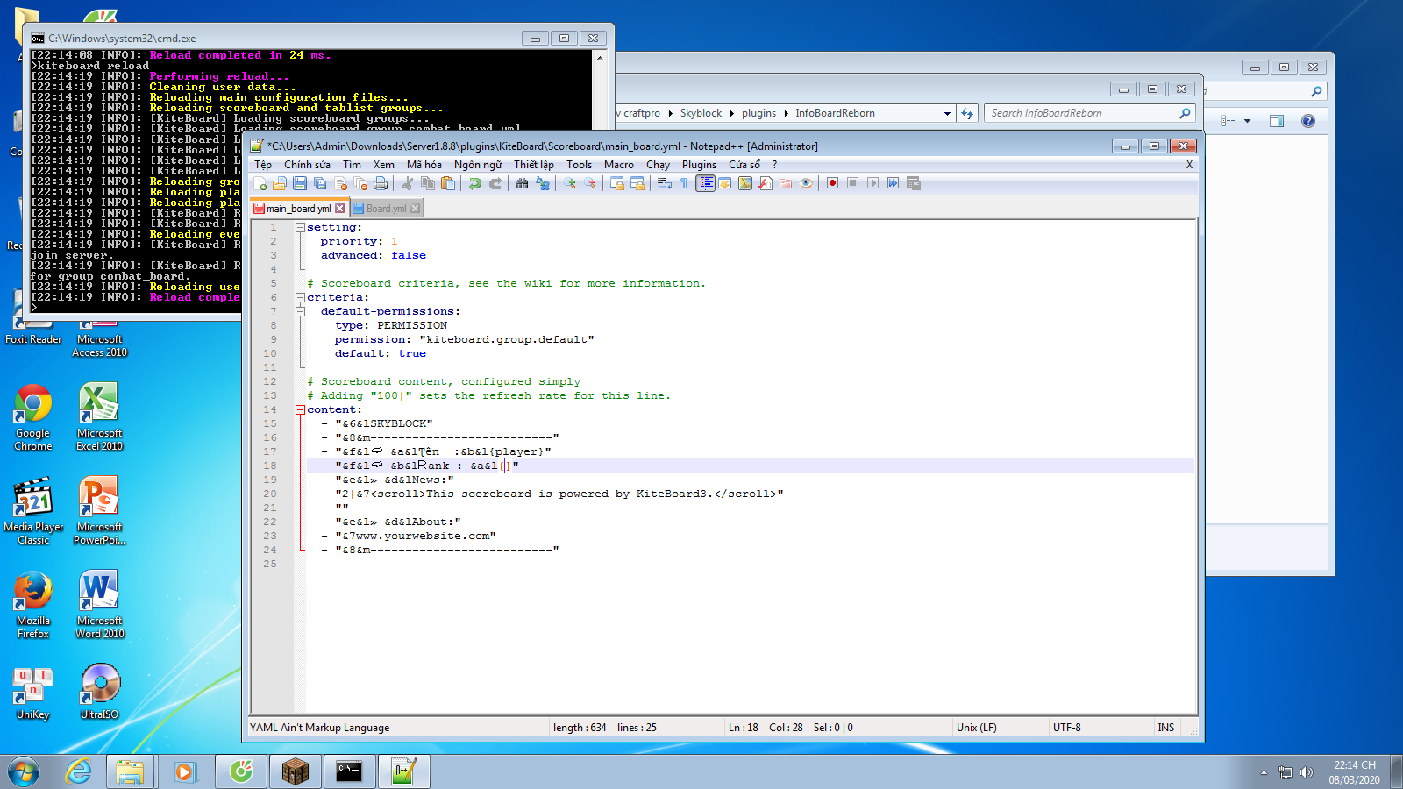Click the New file toolbar icon
This screenshot has width=1403, height=789.
pyautogui.click(x=260, y=183)
